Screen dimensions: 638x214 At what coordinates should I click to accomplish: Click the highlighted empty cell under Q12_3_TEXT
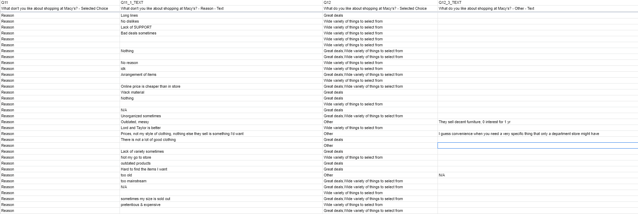[538, 145]
